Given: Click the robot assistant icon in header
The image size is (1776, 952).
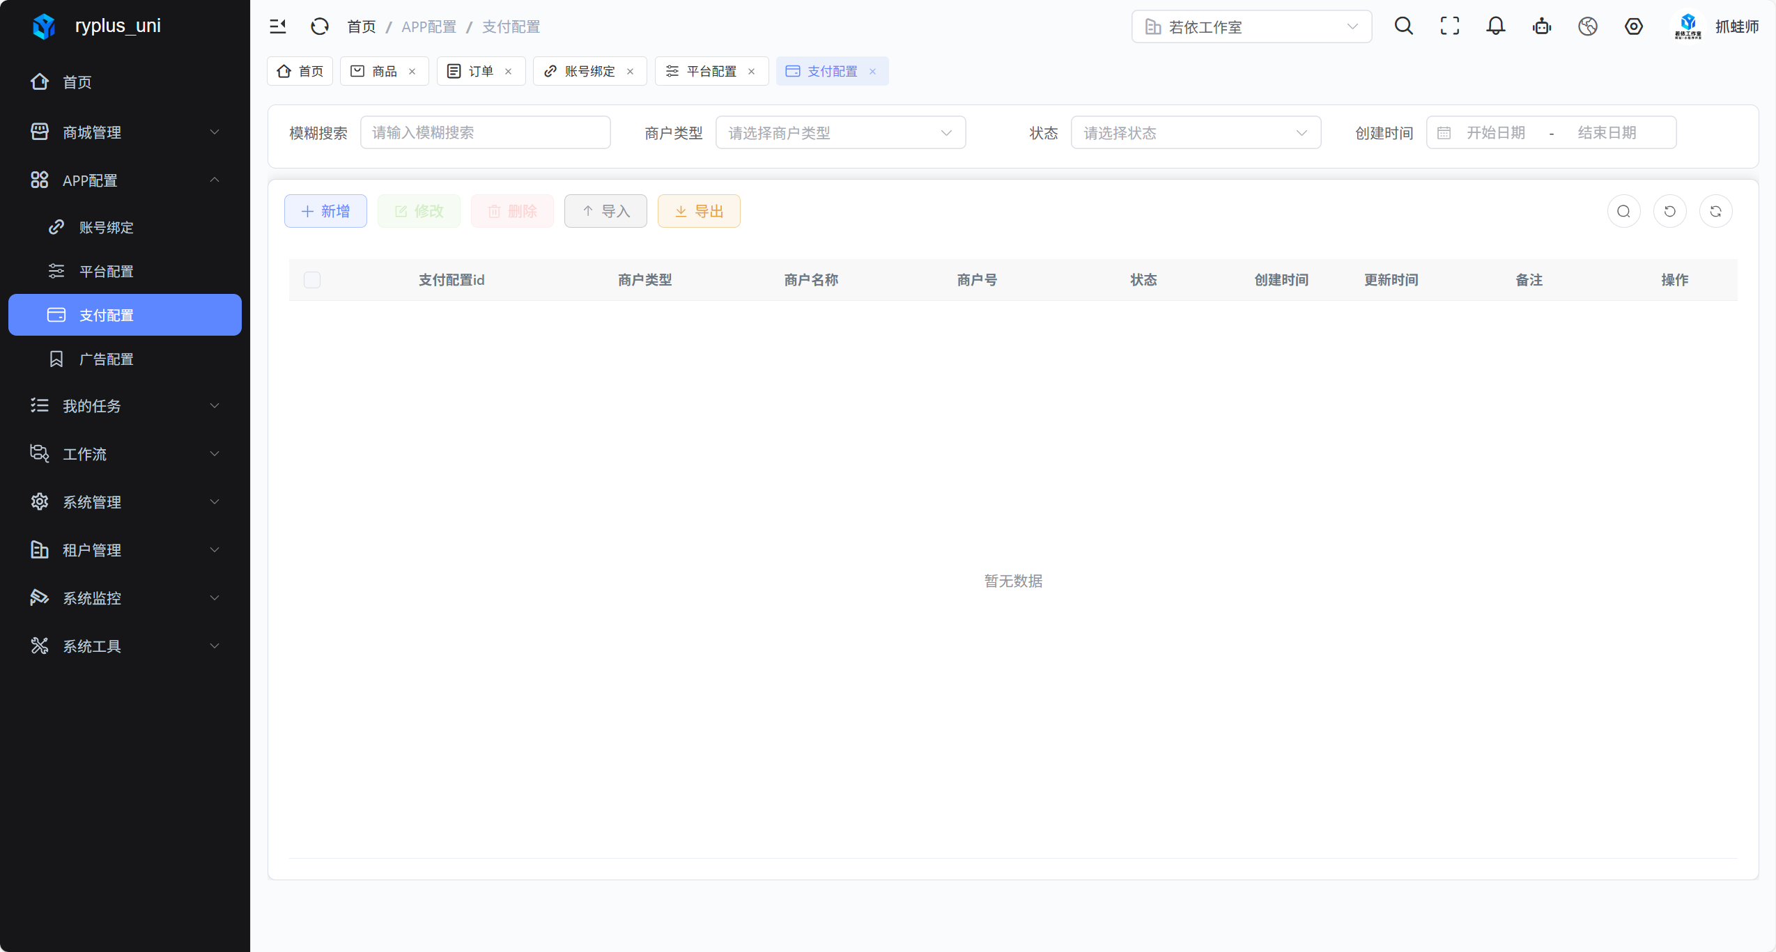Looking at the screenshot, I should 1541,26.
